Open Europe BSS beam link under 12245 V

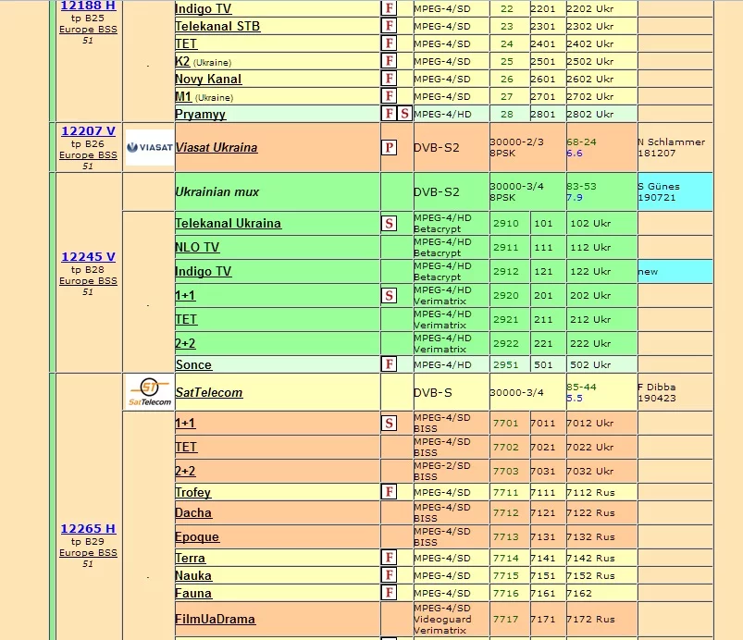click(x=88, y=281)
